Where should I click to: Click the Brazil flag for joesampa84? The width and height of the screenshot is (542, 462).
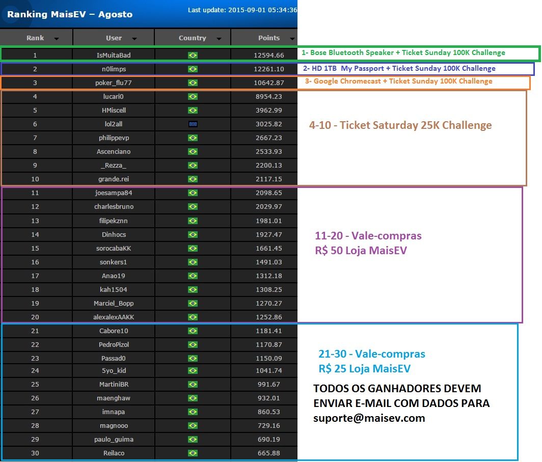[x=193, y=193]
